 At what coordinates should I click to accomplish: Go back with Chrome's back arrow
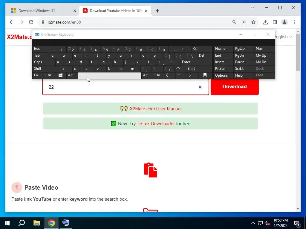[x=12, y=22]
